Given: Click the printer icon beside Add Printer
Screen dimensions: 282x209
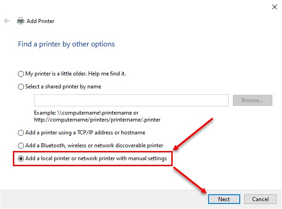Looking at the screenshot, I should point(21,21).
